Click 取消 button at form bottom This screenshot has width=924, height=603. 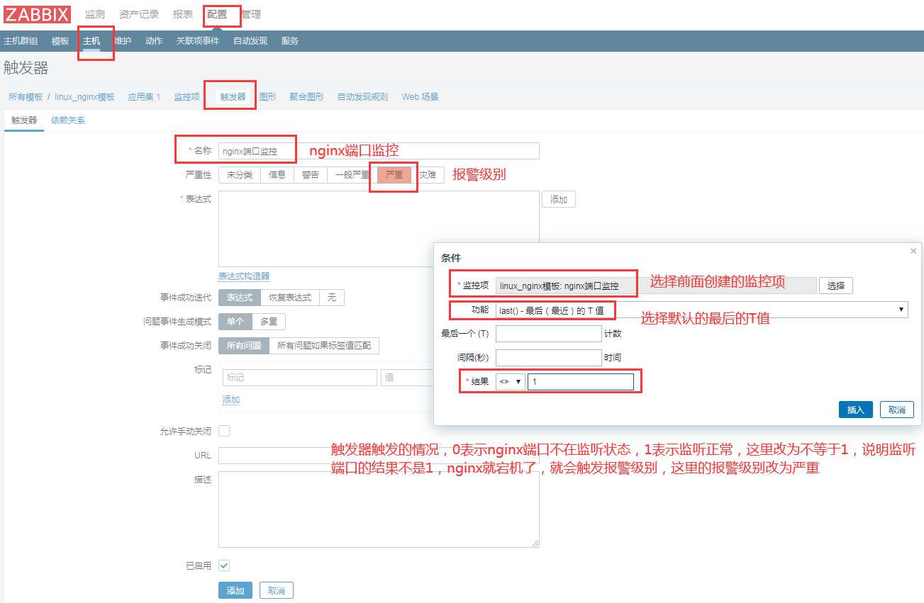click(x=277, y=590)
